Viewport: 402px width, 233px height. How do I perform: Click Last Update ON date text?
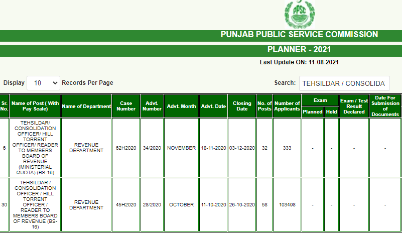(299, 62)
